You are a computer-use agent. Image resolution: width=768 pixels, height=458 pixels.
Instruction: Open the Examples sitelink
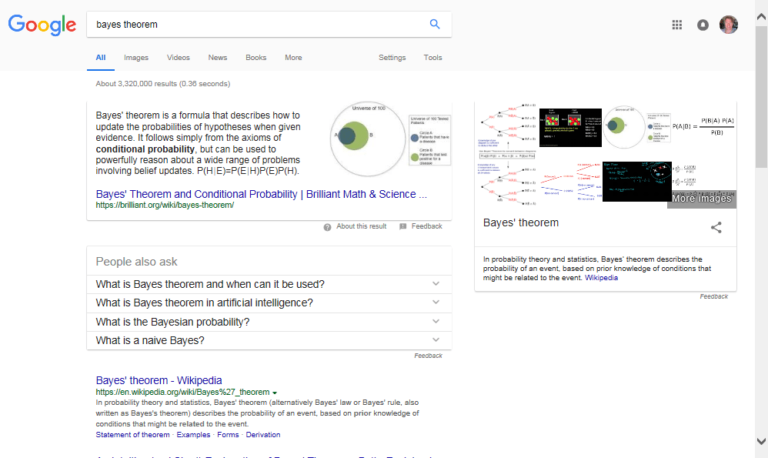pos(193,434)
